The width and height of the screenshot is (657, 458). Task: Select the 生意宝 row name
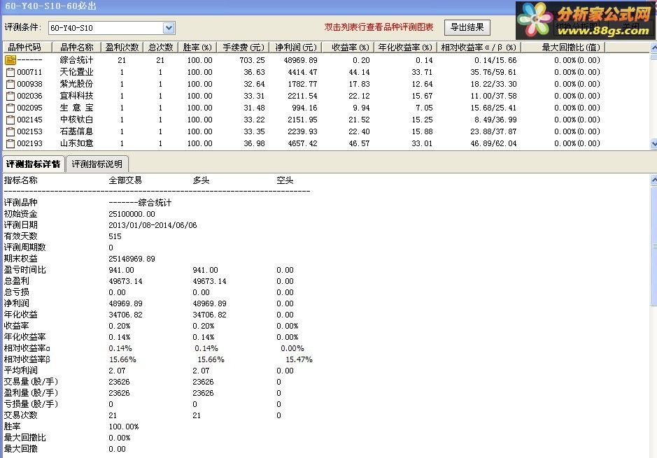[77, 108]
